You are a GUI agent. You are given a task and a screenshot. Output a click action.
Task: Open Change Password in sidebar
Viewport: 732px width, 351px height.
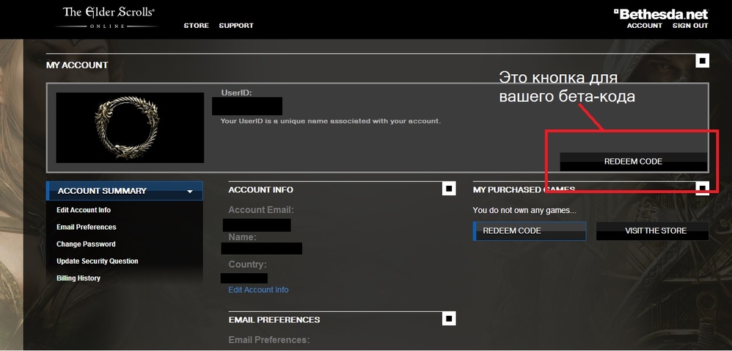click(x=86, y=244)
